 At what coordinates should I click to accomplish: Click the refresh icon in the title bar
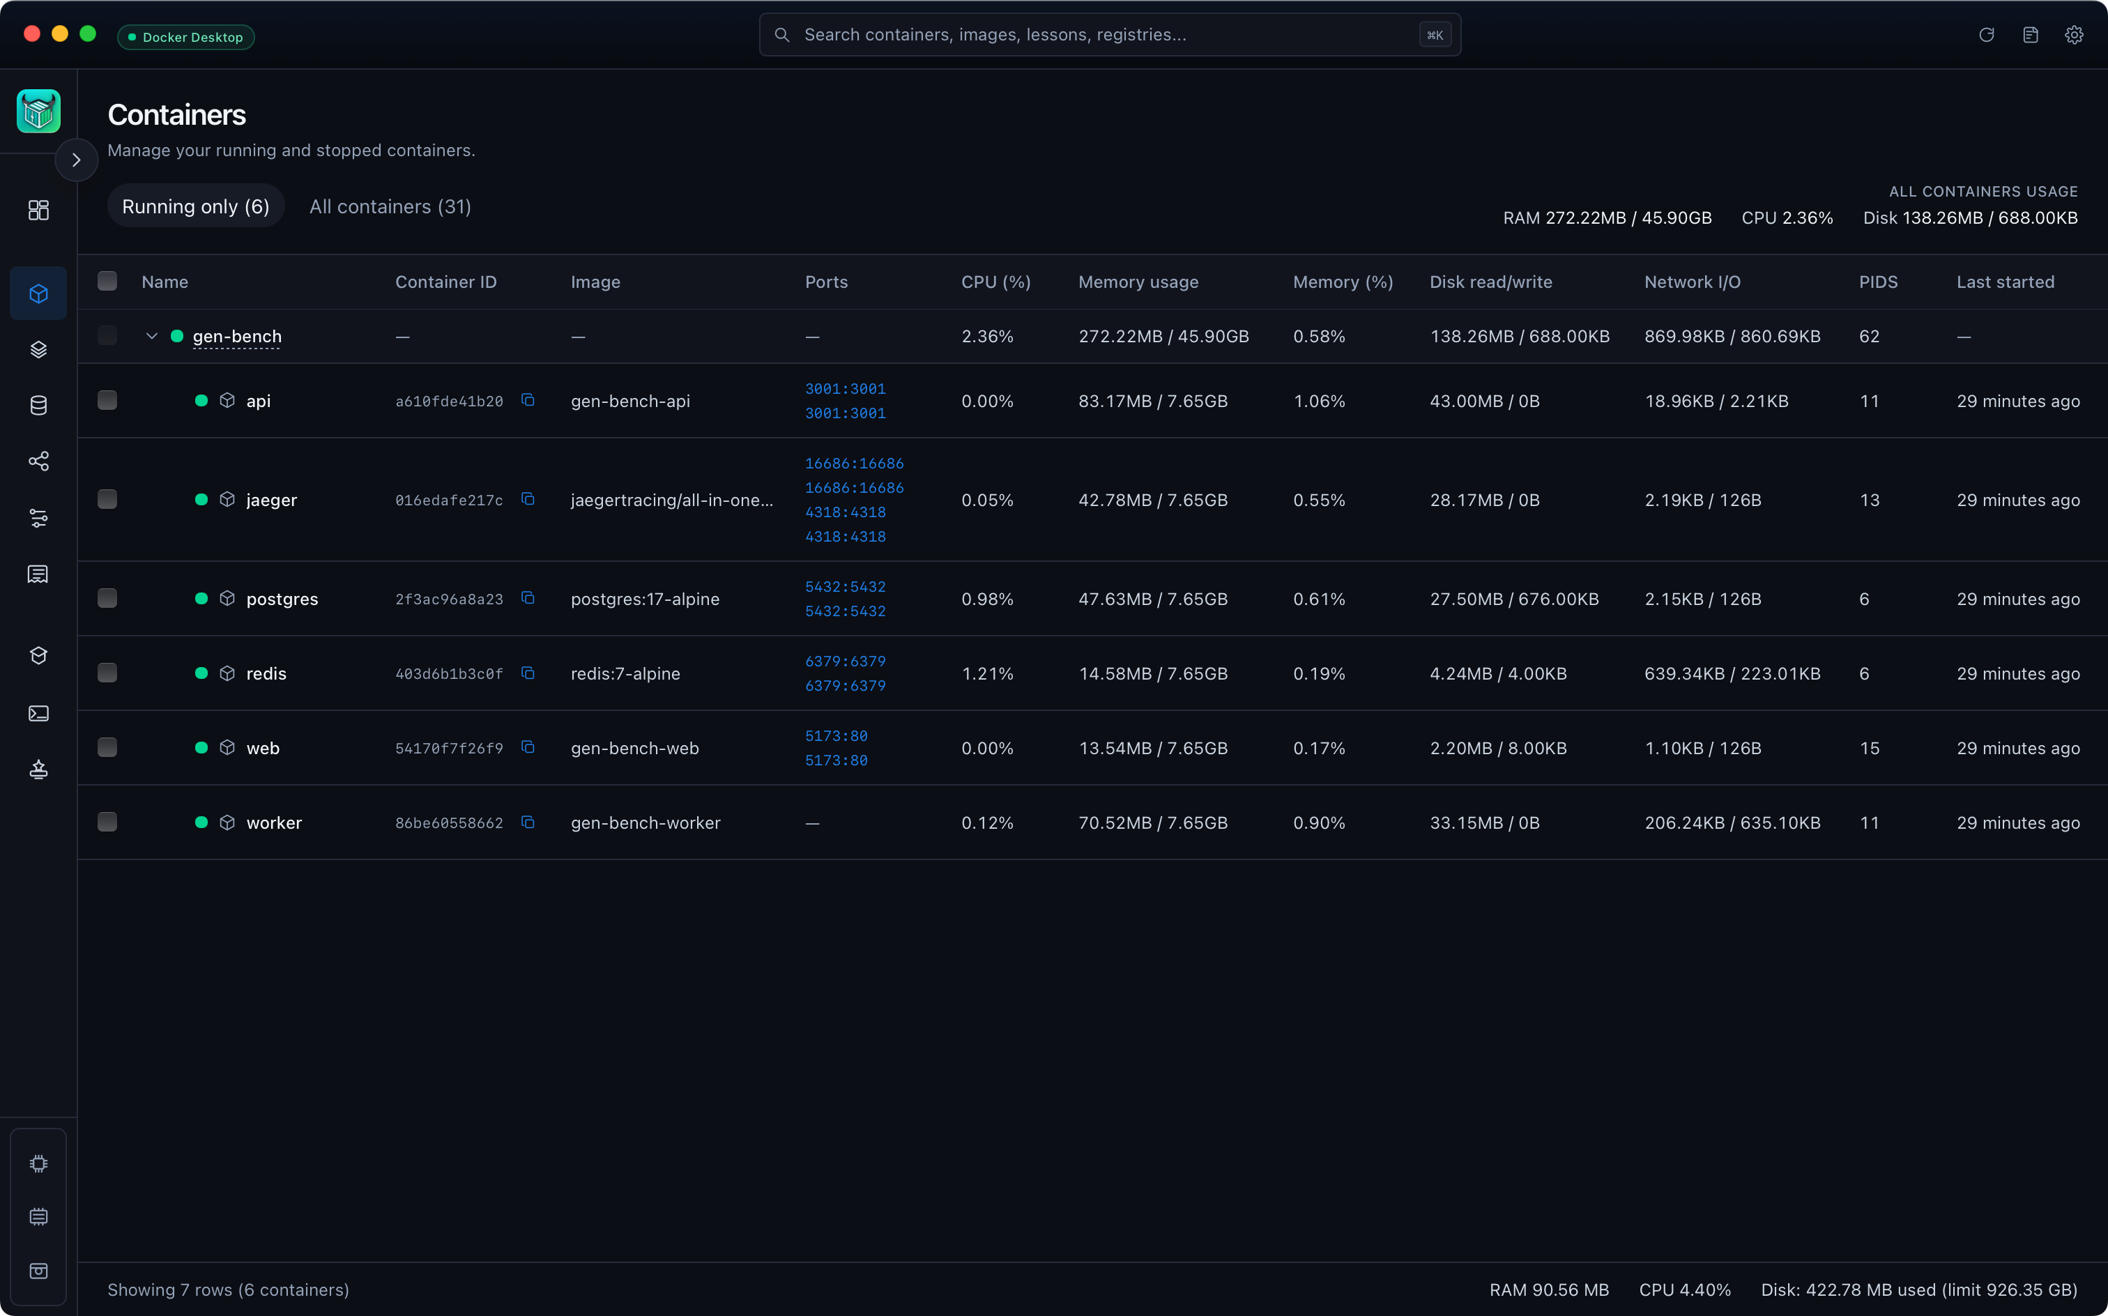1986,35
